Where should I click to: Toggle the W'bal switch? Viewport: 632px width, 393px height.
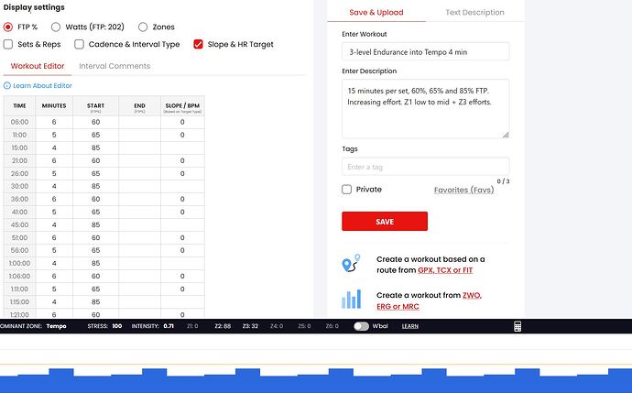coord(362,326)
